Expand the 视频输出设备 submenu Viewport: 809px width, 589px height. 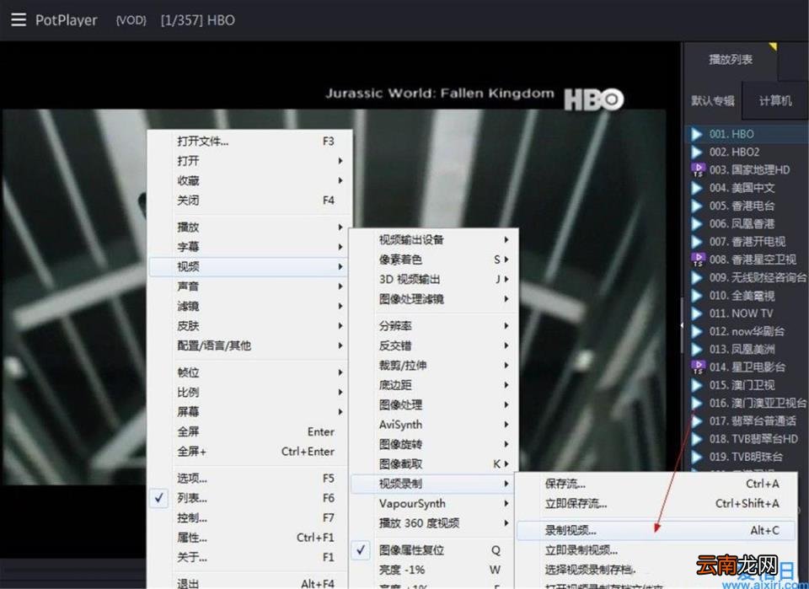pos(434,239)
